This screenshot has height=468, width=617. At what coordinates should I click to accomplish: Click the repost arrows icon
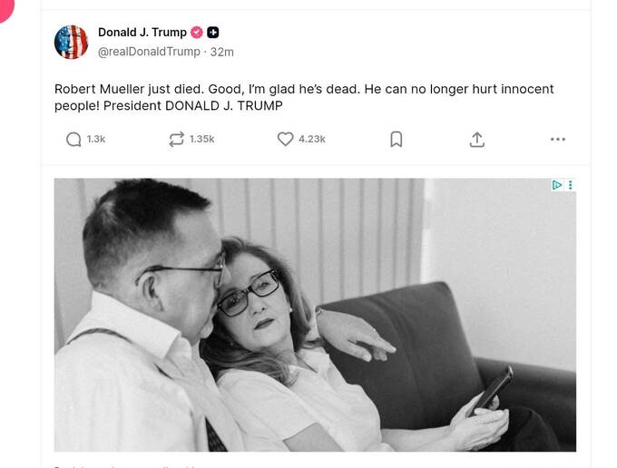(176, 139)
